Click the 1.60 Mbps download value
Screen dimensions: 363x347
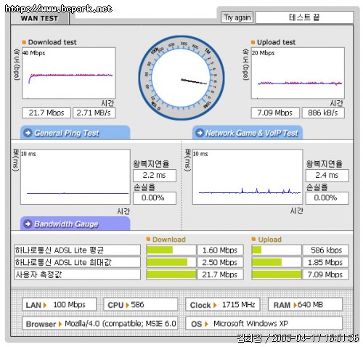click(x=220, y=250)
